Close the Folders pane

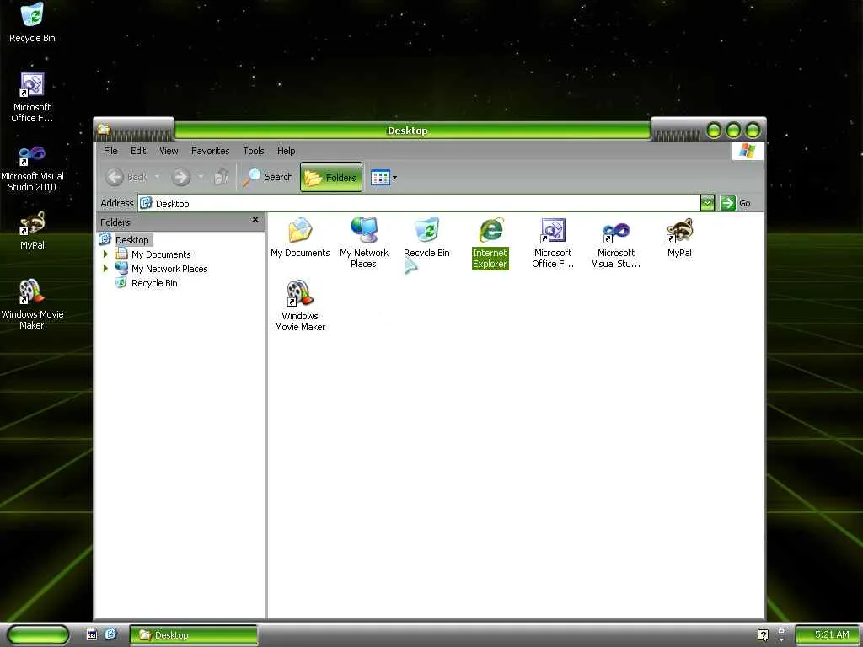tap(255, 220)
